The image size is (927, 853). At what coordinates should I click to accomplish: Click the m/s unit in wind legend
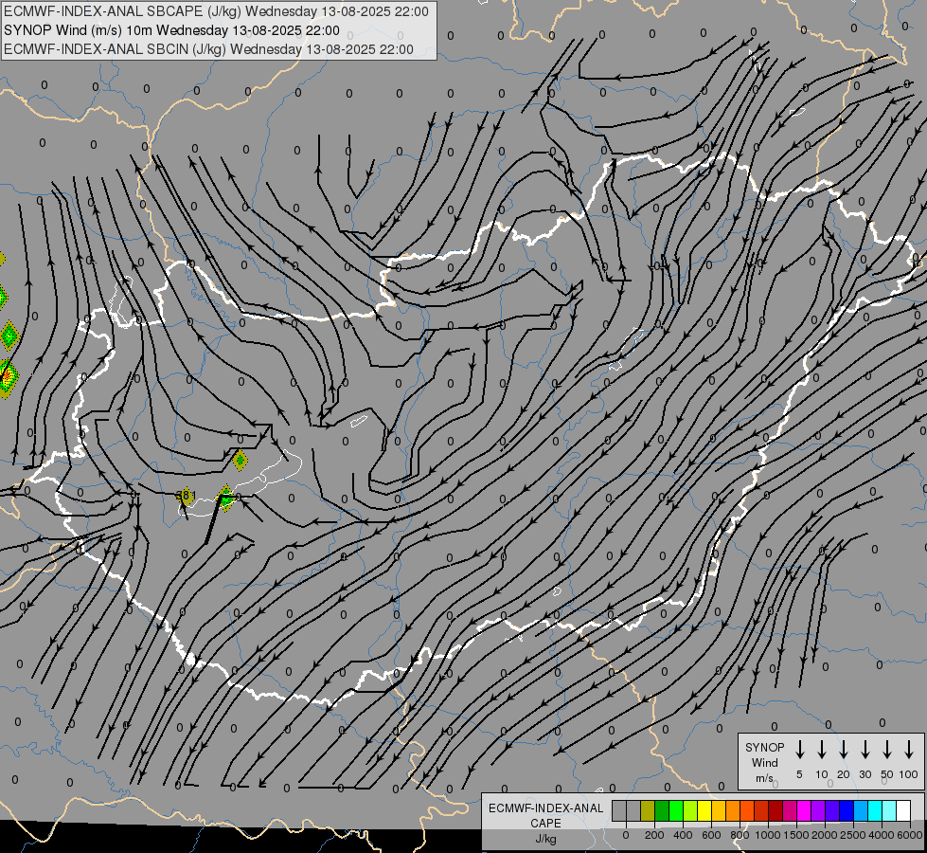coord(764,778)
